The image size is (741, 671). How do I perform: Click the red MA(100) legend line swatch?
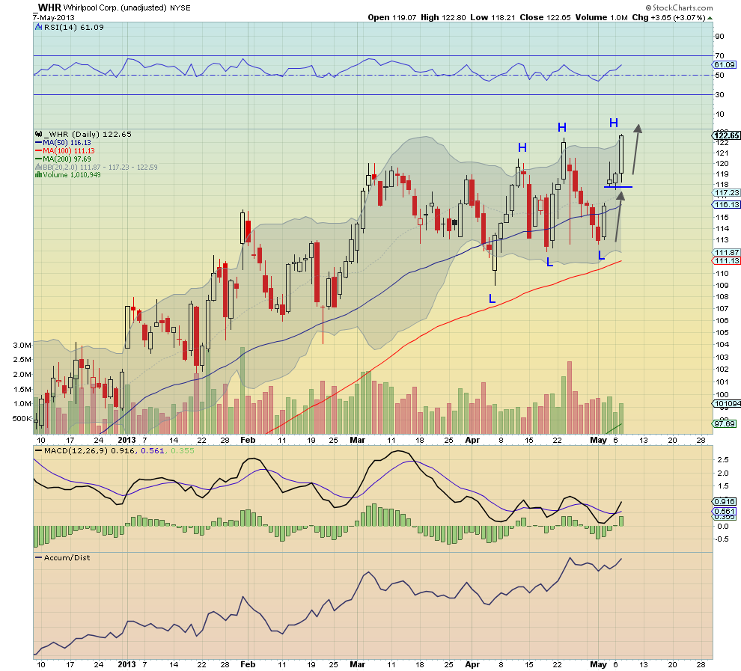[x=39, y=151]
